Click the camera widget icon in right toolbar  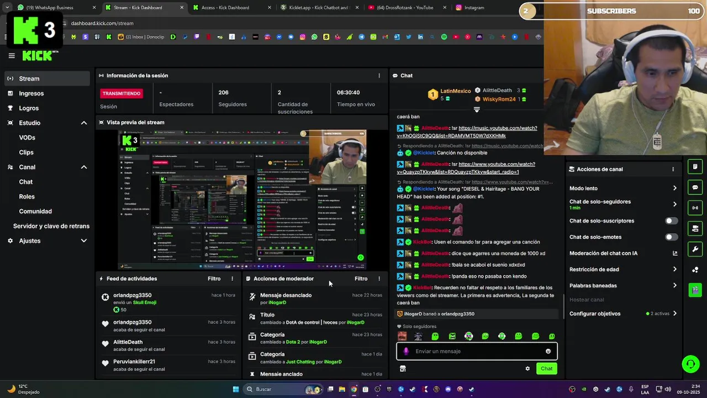tap(695, 228)
